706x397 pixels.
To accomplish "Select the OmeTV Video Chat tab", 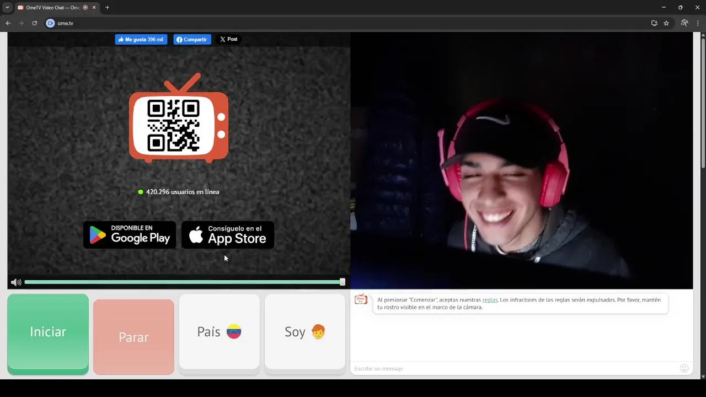I will click(56, 8).
